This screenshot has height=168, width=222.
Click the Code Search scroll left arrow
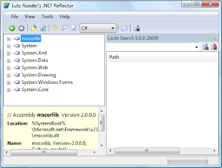110,151
